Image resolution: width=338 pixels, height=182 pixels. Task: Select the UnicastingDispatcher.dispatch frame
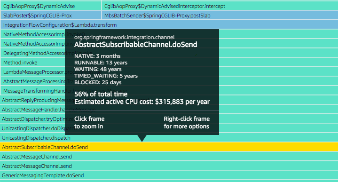pyautogui.click(x=169, y=138)
